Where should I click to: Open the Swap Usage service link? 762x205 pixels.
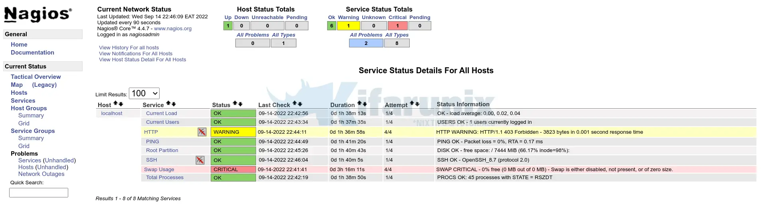click(x=159, y=170)
